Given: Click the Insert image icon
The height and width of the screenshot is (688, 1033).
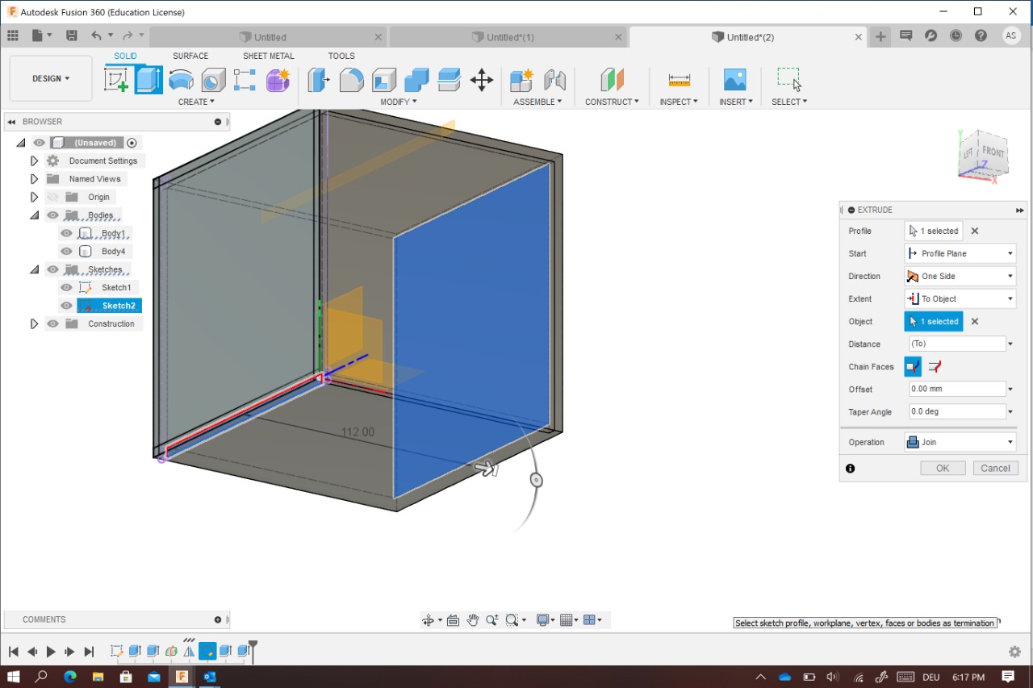Looking at the screenshot, I should click(x=734, y=80).
